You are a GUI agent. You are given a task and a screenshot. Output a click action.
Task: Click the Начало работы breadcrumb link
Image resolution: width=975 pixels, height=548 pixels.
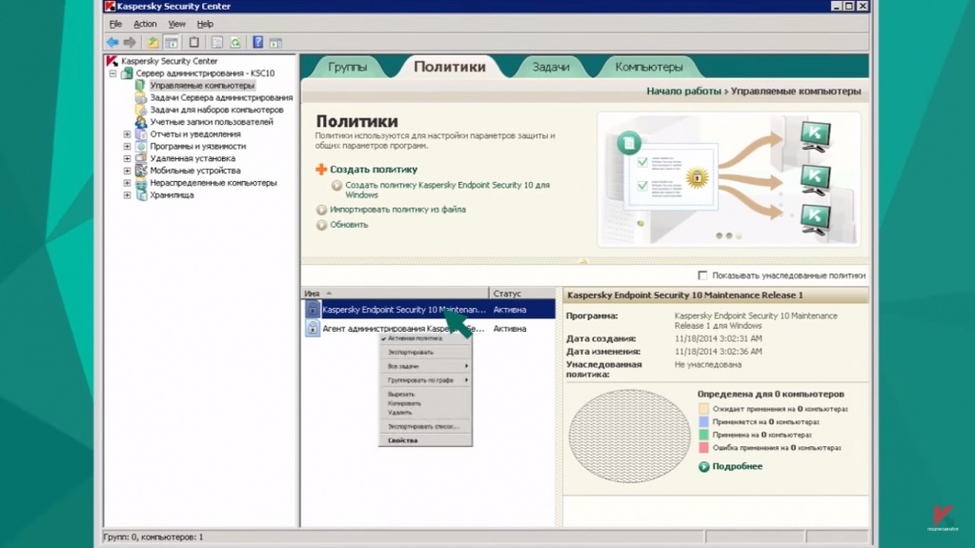683,91
